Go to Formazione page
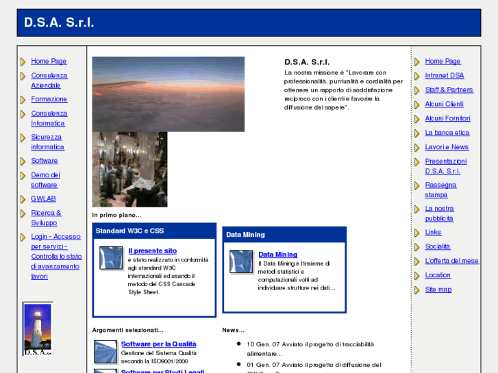The image size is (498, 373). pos(49,99)
